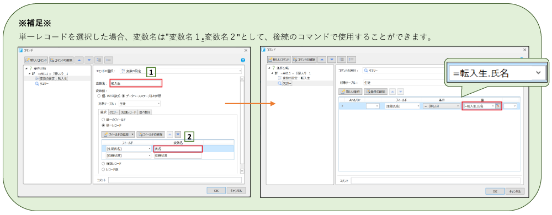Close left コマンド dialog
Screen dimensions: 552x215
(246, 50)
